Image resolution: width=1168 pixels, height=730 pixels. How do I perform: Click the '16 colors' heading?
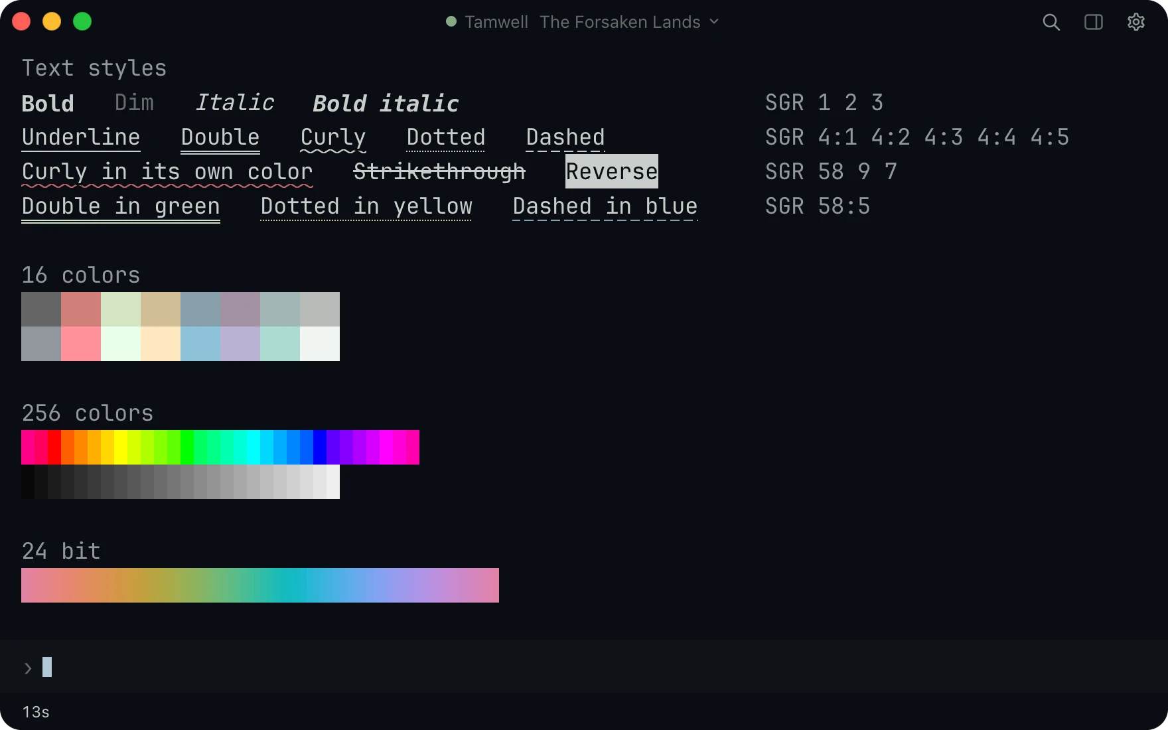click(81, 275)
